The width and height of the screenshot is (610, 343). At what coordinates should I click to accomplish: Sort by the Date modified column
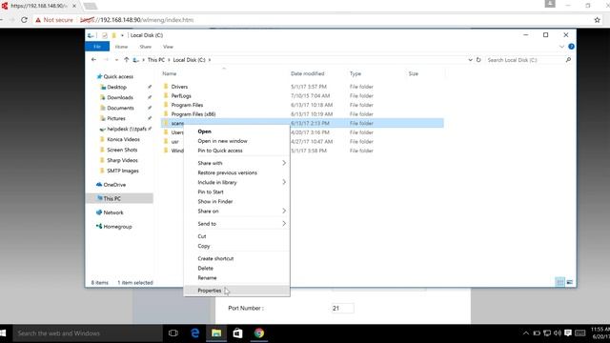click(x=307, y=73)
